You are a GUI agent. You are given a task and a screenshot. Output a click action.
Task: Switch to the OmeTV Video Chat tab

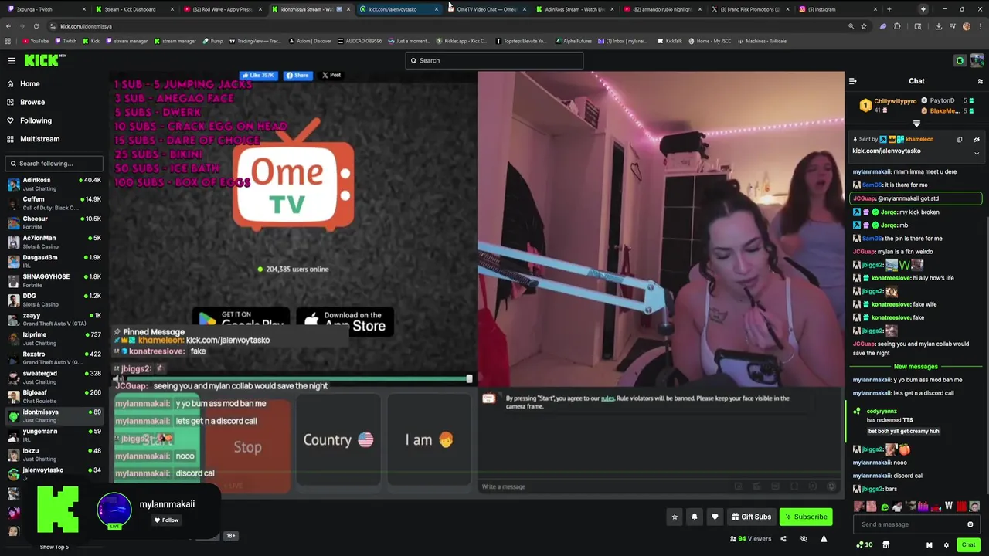[487, 9]
